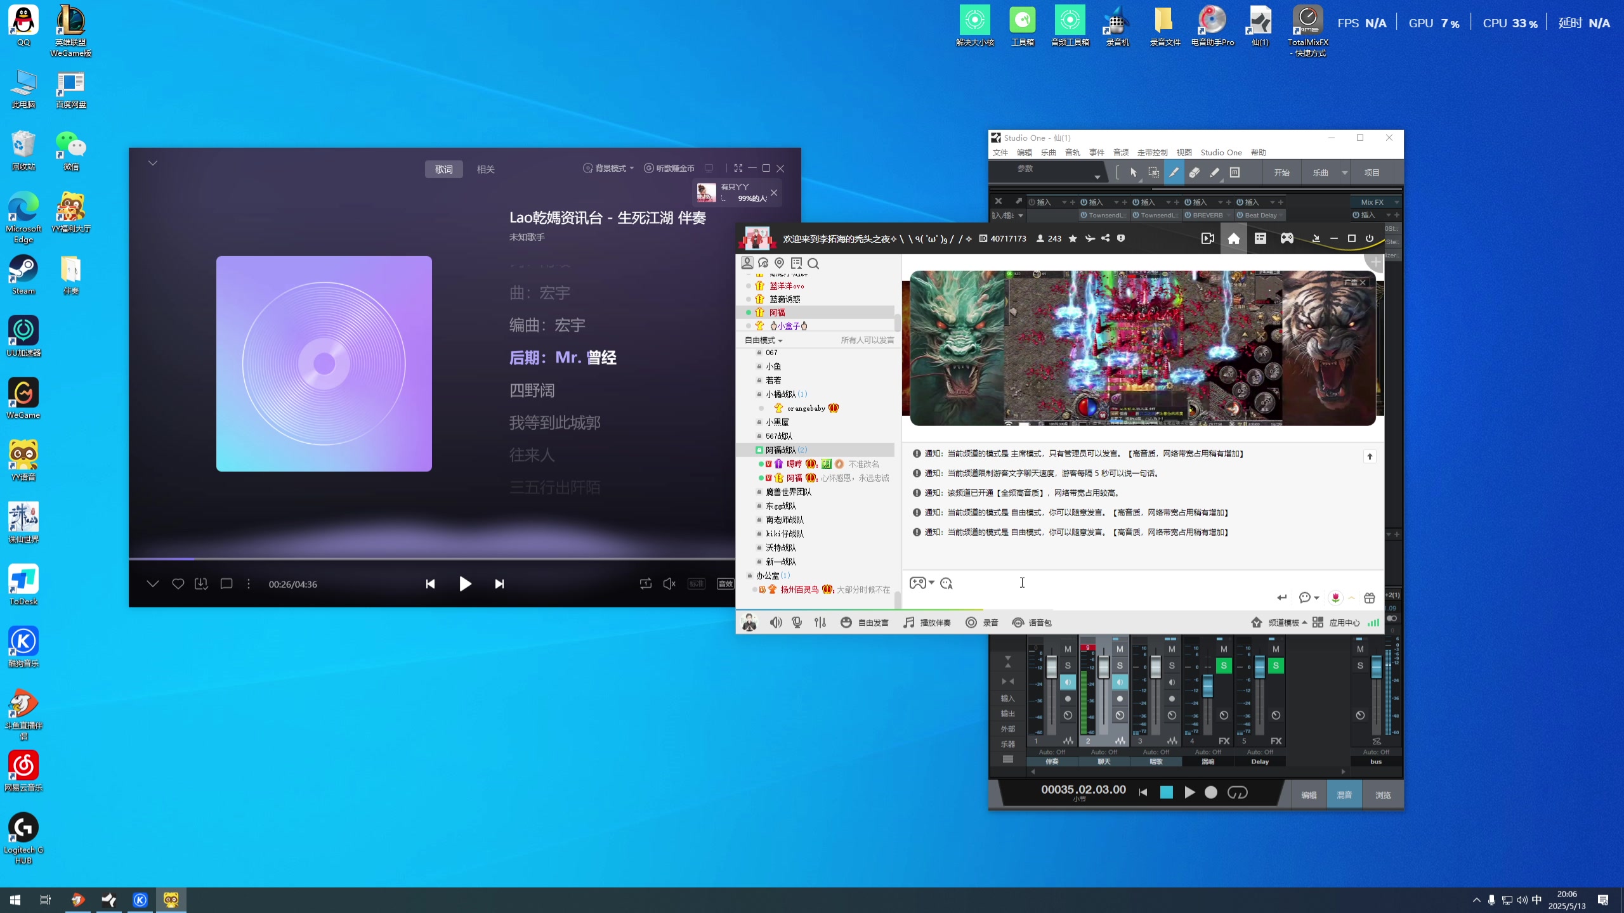Image resolution: width=1624 pixels, height=913 pixels.
Task: Open the 音轨 menu in Studio One
Action: point(1073,153)
